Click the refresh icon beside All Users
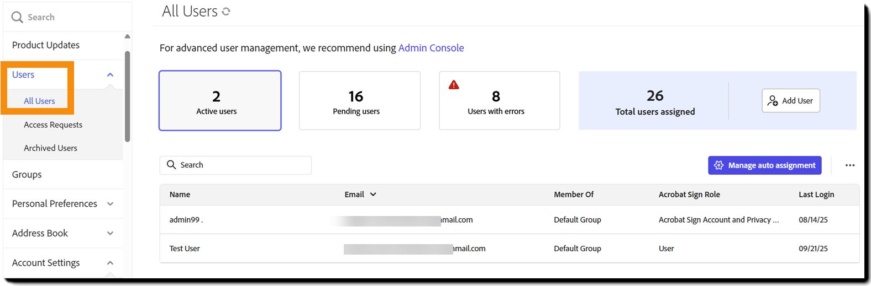This screenshot has width=871, height=286. 226,12
